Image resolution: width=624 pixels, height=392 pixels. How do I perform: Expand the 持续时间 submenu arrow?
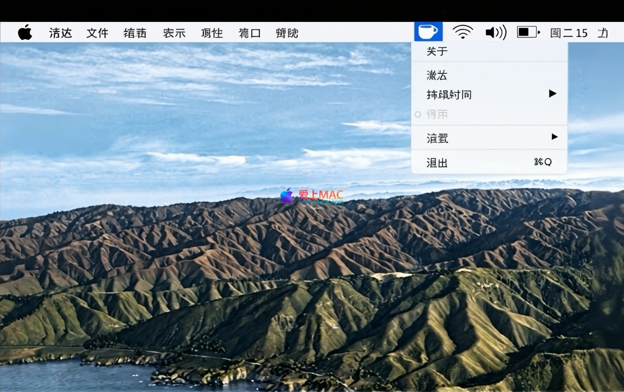point(552,94)
